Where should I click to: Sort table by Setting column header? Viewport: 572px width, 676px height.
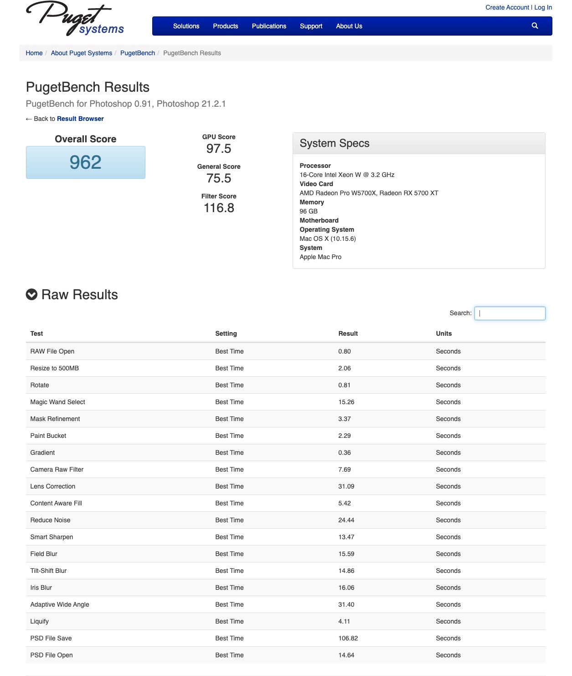pos(226,333)
